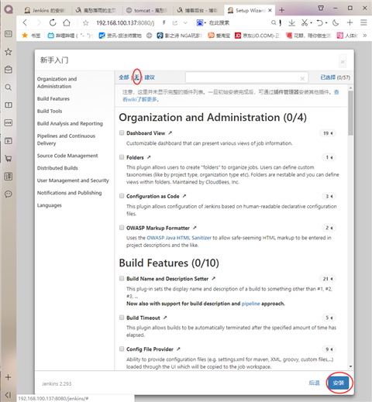This screenshot has height=402, width=372.
Task: Click the scrollbar up arrow
Action: click(350, 88)
